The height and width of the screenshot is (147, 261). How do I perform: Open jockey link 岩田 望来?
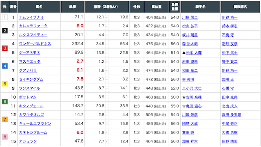click(x=190, y=62)
